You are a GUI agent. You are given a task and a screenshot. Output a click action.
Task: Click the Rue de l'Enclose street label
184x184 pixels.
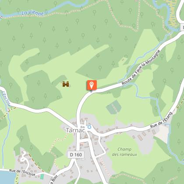pos(22,172)
